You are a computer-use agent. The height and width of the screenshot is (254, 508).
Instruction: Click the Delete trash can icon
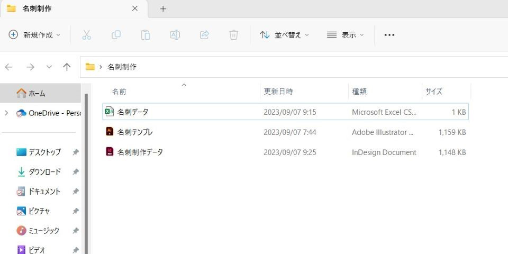[233, 35]
